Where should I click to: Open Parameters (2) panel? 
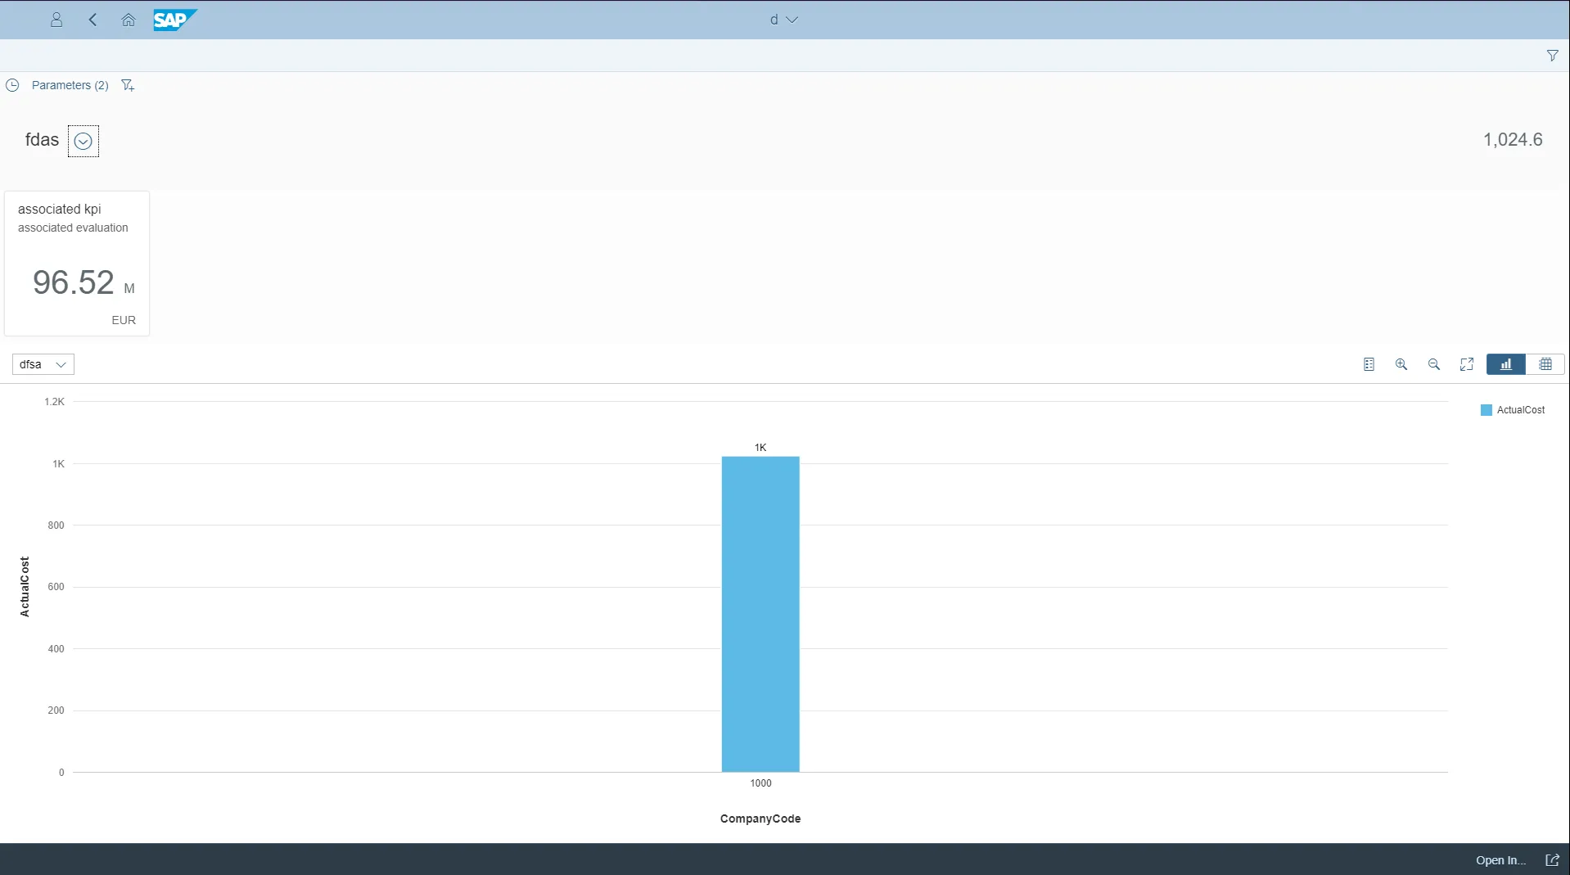click(x=70, y=84)
